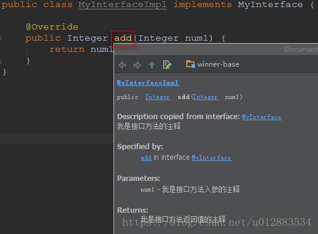Click MyInterfaceImpl in class declaration
This screenshot has width=318, height=234.
tap(123, 5)
